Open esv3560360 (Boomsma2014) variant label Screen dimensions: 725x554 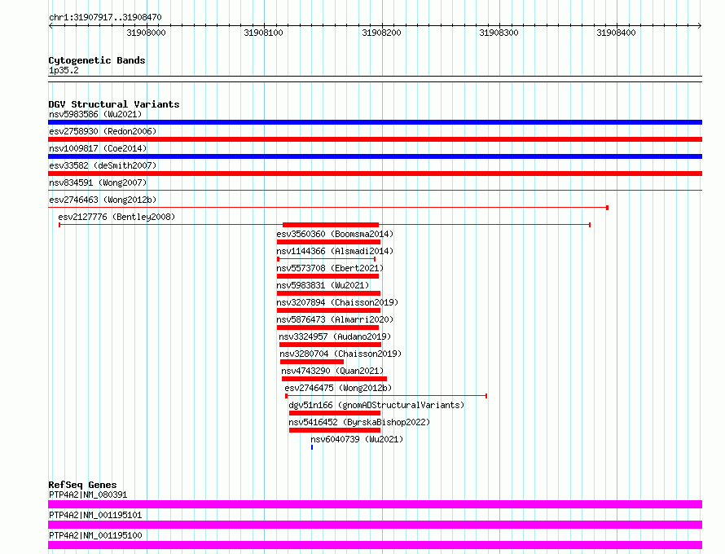[335, 234]
